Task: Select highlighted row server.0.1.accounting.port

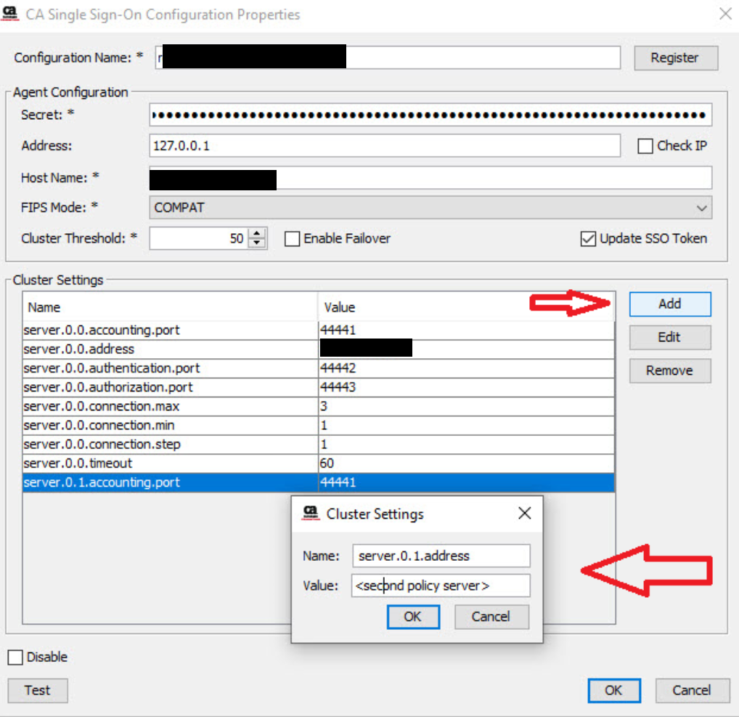Action: (x=319, y=482)
